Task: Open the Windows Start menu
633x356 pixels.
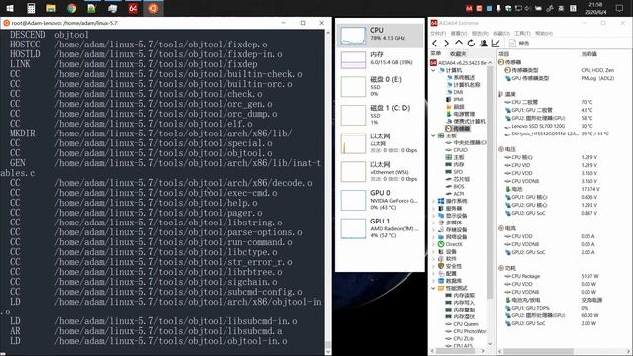Action: pos(9,8)
